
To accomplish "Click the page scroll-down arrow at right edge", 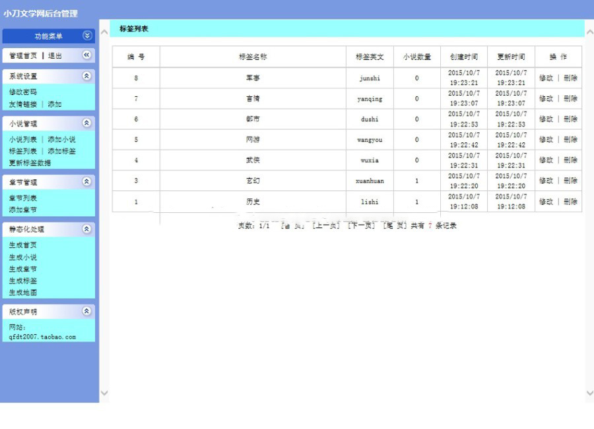I will point(589,393).
